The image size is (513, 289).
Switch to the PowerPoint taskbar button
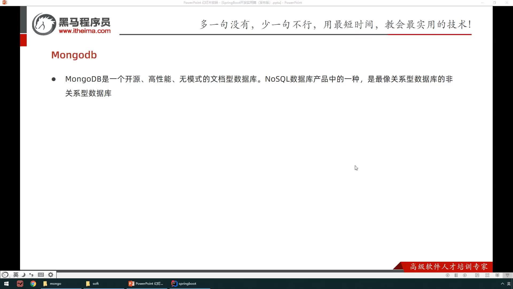point(147,284)
